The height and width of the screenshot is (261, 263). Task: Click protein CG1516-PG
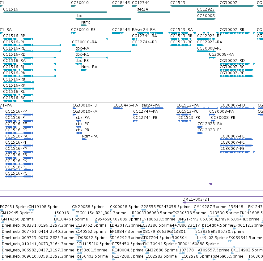point(19,176)
